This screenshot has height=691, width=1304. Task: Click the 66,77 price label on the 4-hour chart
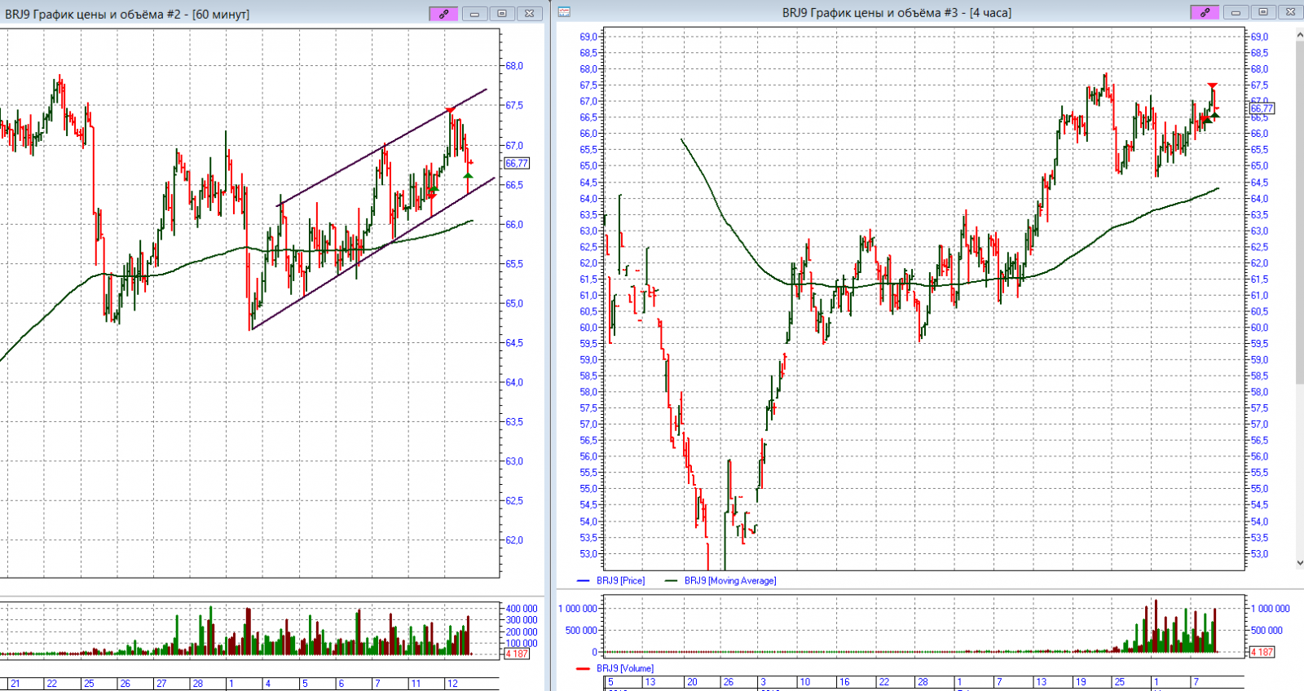[x=1262, y=108]
